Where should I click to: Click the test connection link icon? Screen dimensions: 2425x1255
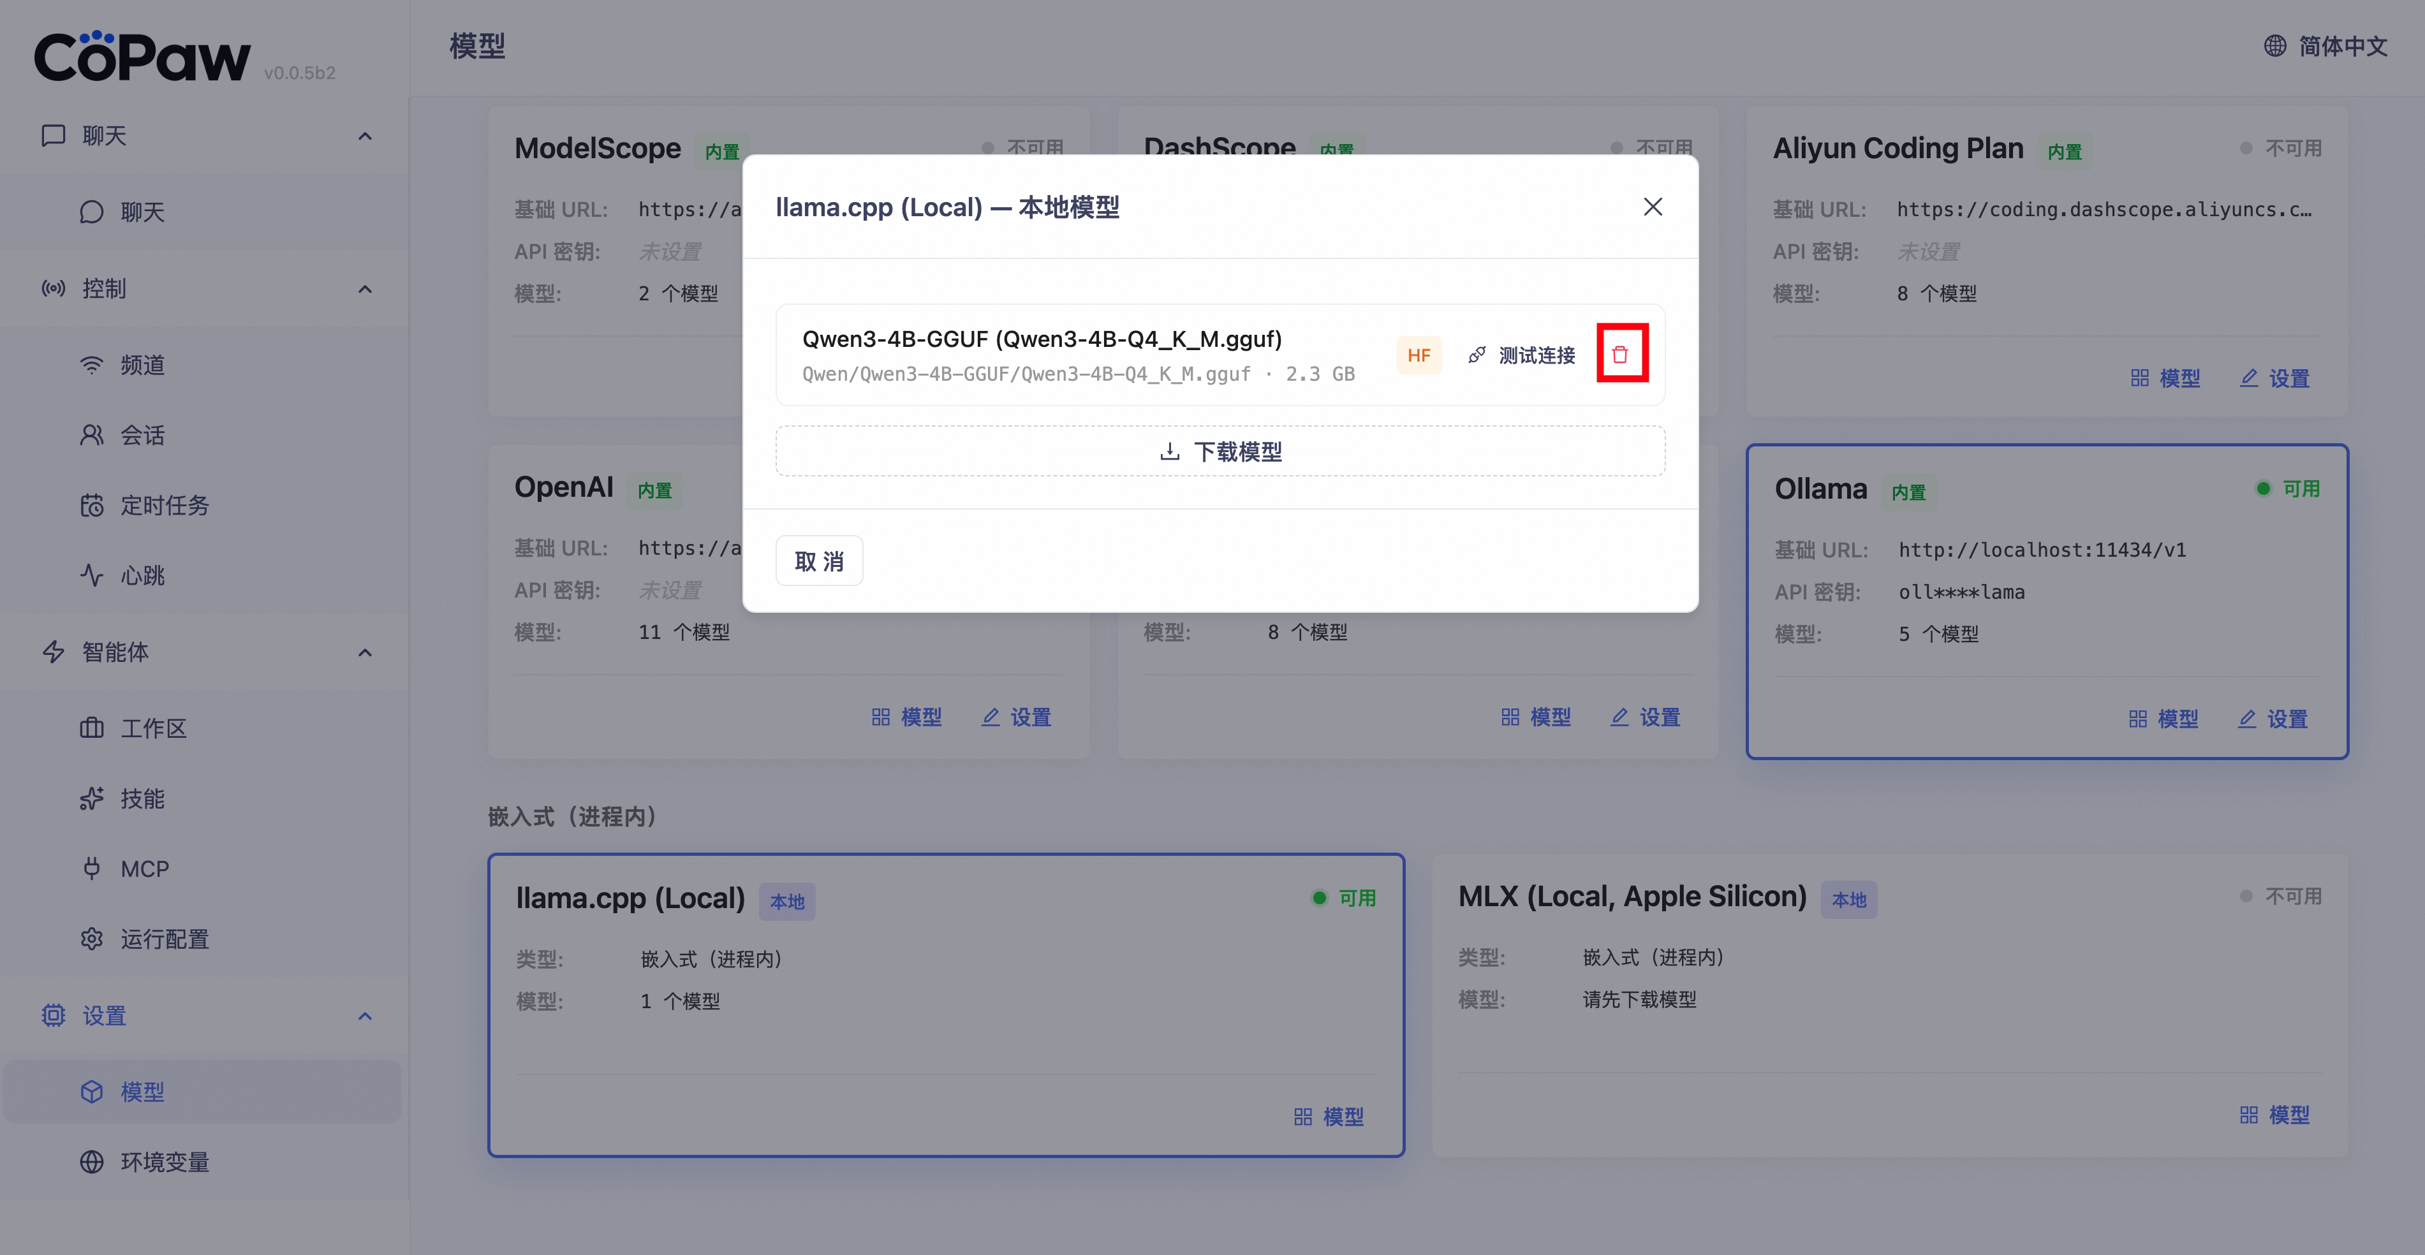(1476, 355)
